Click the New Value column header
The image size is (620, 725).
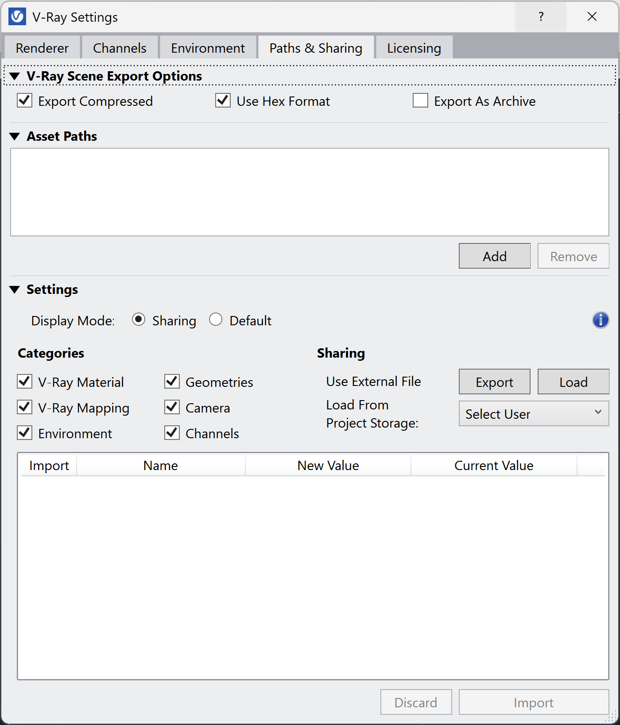pos(328,465)
